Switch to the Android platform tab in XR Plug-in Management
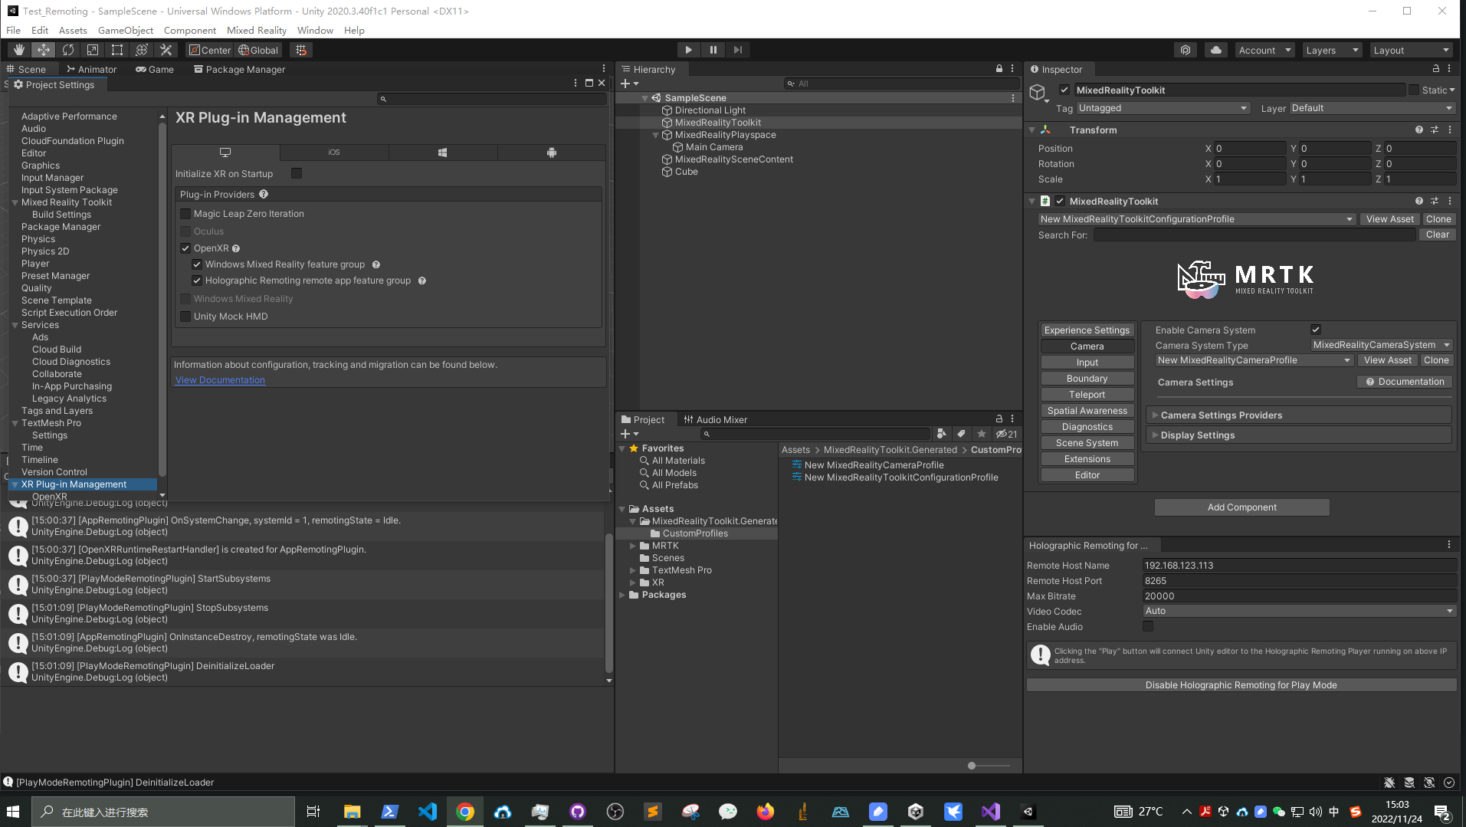This screenshot has height=827, width=1466. pos(552,152)
